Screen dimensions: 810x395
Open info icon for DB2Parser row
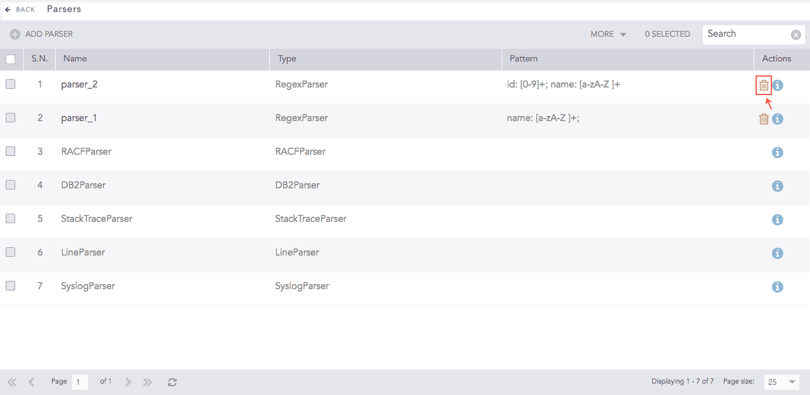[777, 186]
